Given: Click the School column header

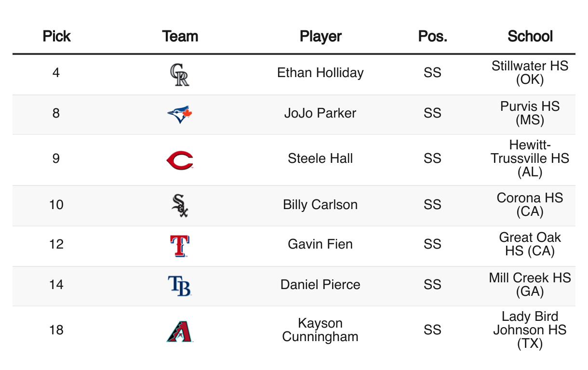Looking at the screenshot, I should tap(530, 36).
